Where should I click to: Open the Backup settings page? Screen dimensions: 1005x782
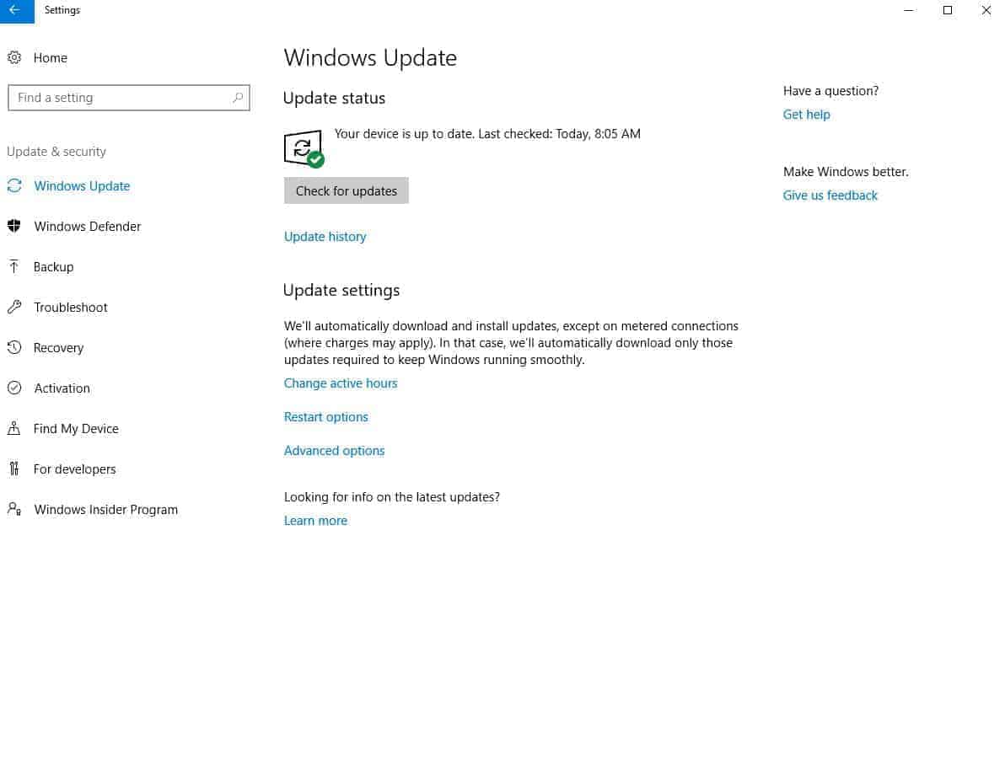coord(53,266)
